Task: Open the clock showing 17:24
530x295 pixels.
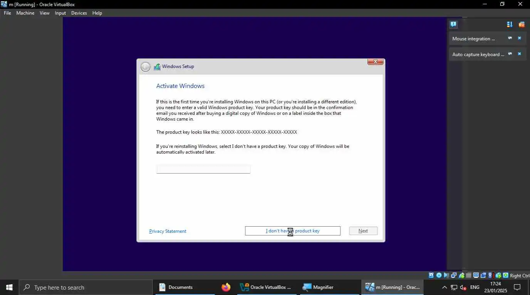Action: pos(495,287)
